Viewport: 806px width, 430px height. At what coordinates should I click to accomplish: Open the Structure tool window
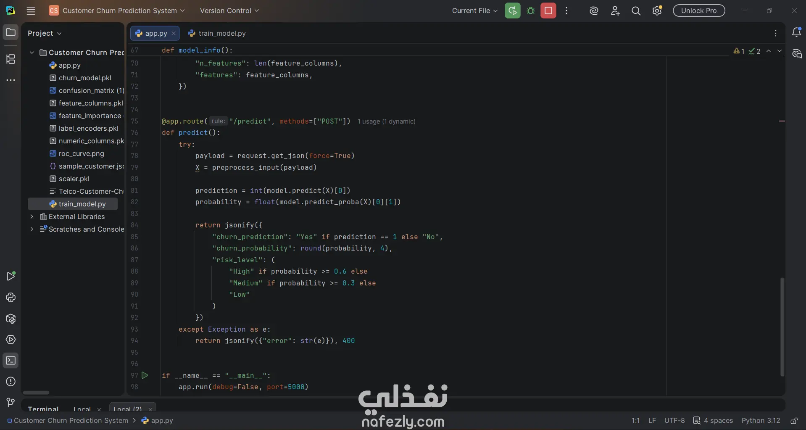(x=11, y=59)
